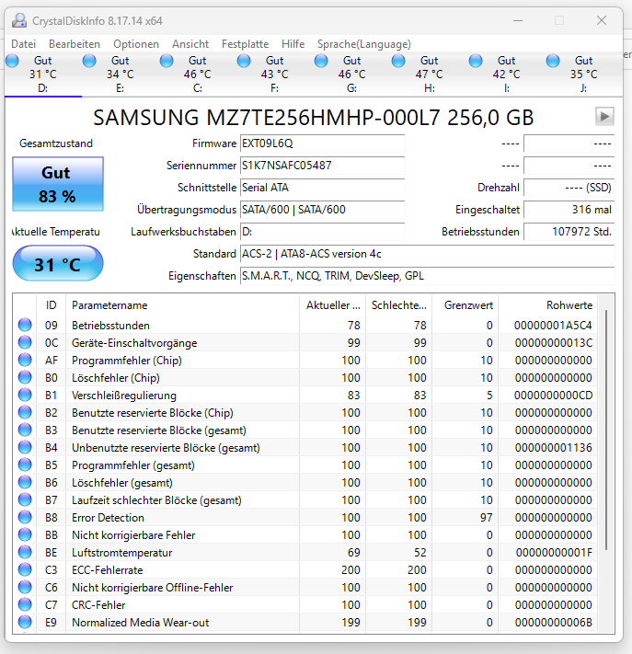Click status icon of row B7 Laufzeit schlechter Blöcke
This screenshot has height=654, width=632.
point(25,500)
